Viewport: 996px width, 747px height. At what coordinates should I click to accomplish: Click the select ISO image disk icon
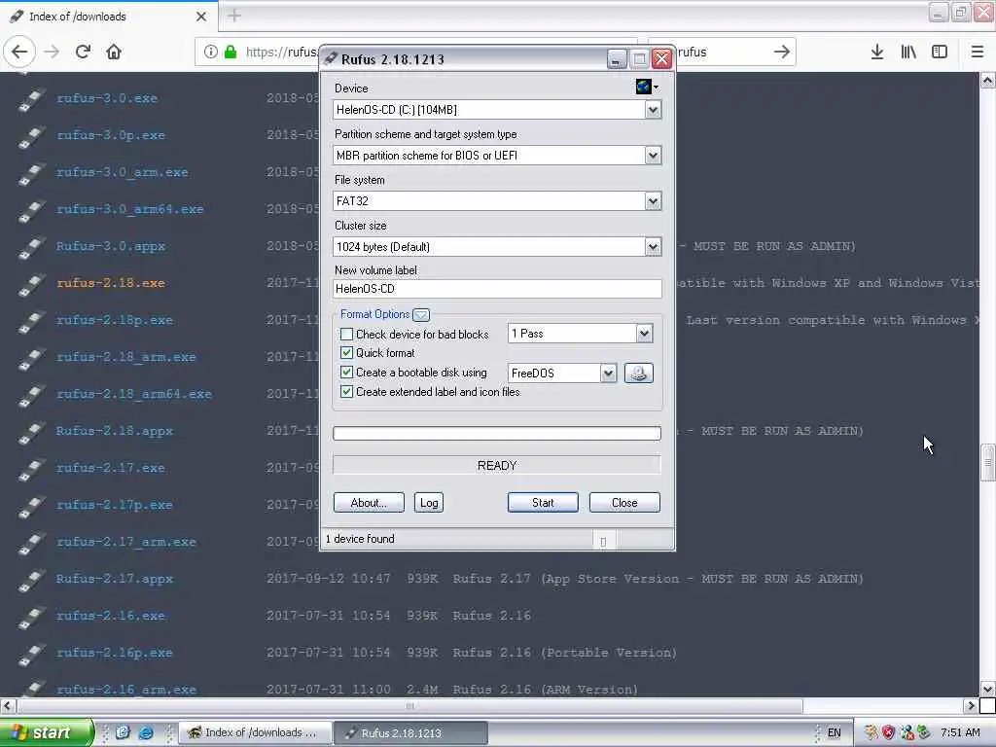coord(638,373)
